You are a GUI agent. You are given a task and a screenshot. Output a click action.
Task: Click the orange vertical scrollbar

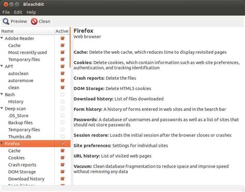pyautogui.click(x=70, y=48)
